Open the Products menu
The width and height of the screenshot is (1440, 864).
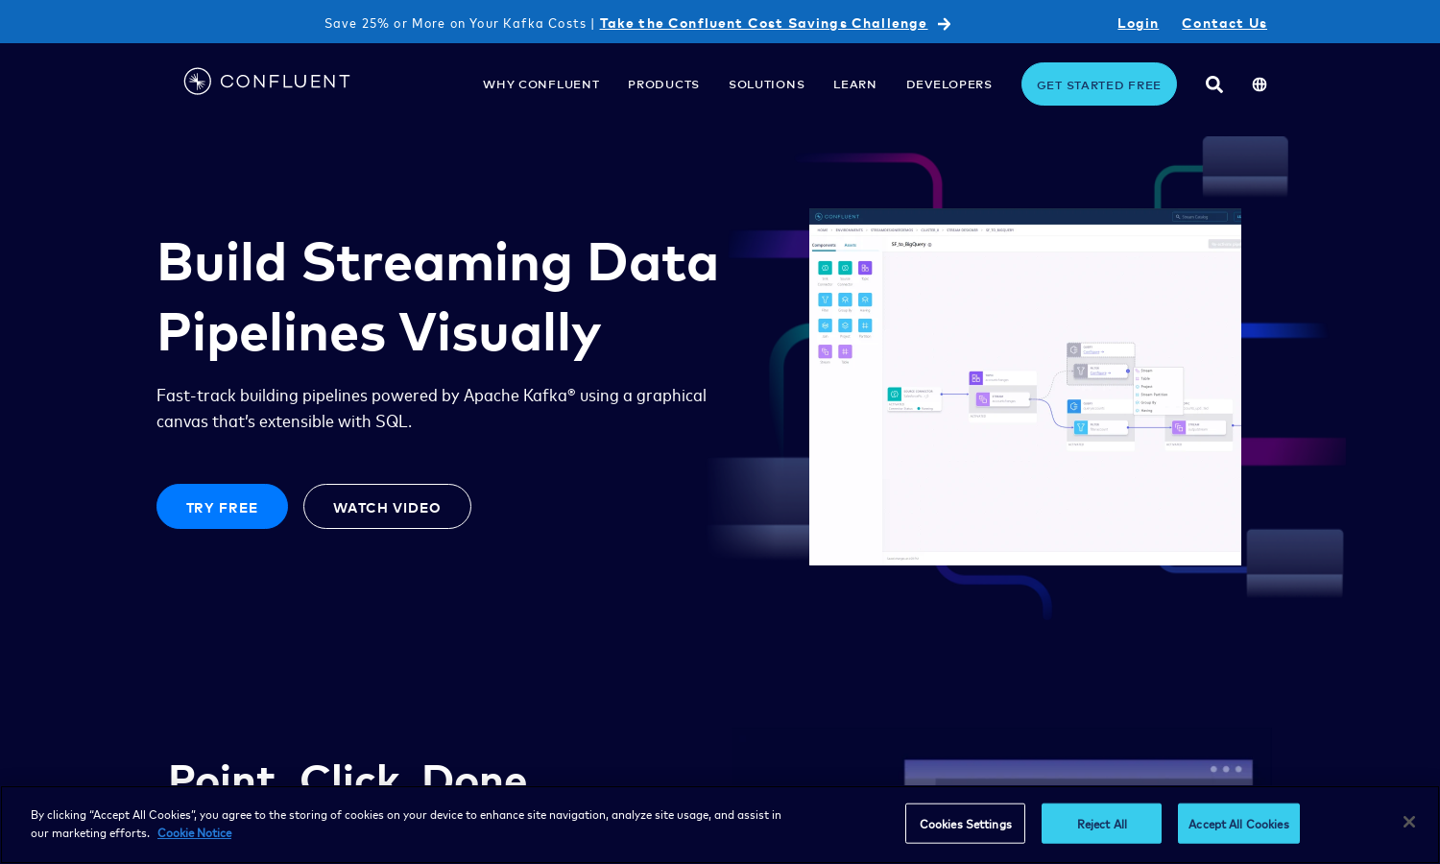pos(663,84)
